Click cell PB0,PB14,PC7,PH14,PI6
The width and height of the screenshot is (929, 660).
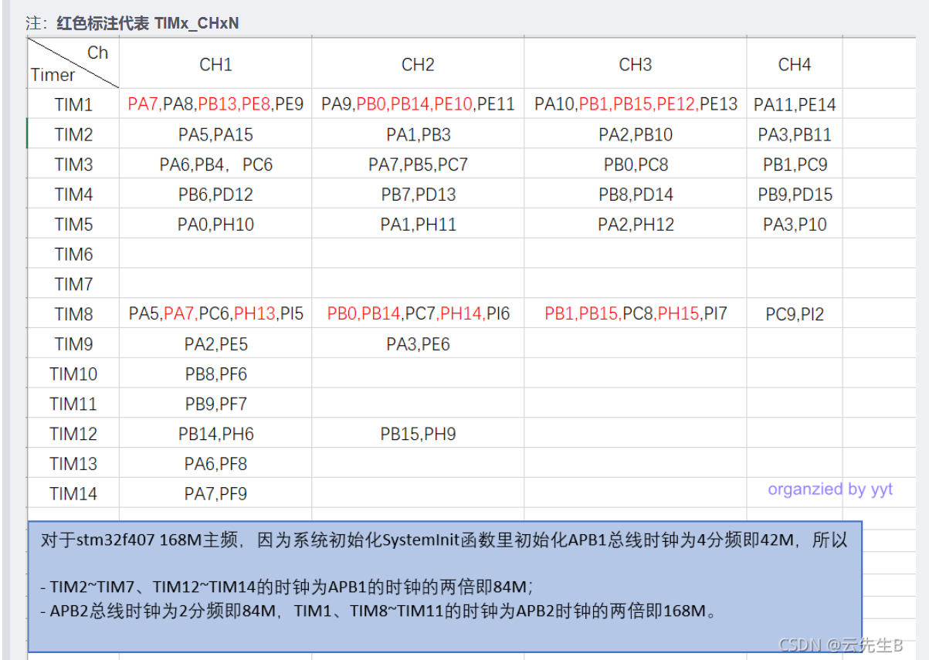[418, 314]
